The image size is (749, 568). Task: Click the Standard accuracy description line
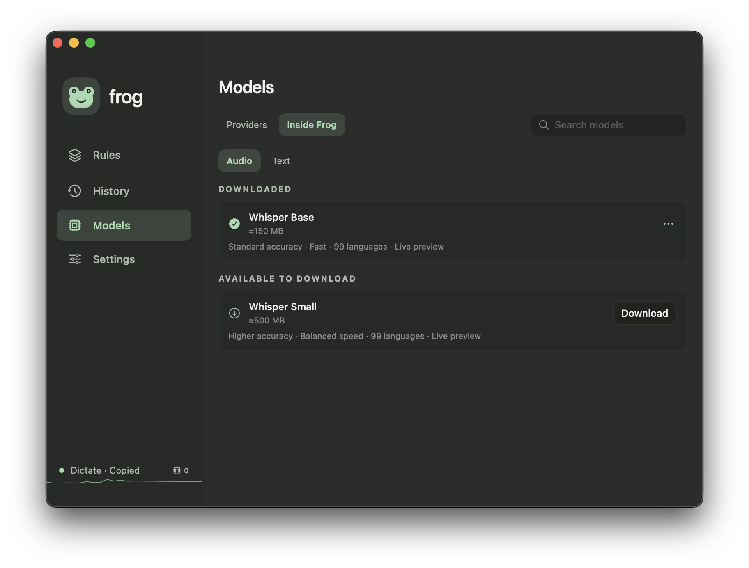[x=336, y=247]
